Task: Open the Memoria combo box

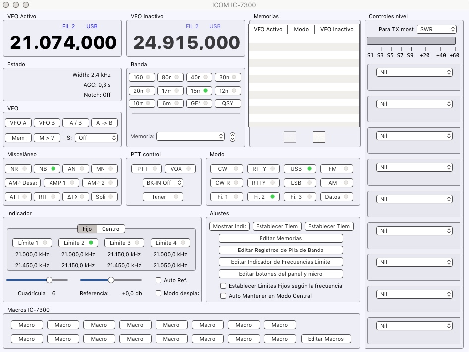Action: [191, 136]
